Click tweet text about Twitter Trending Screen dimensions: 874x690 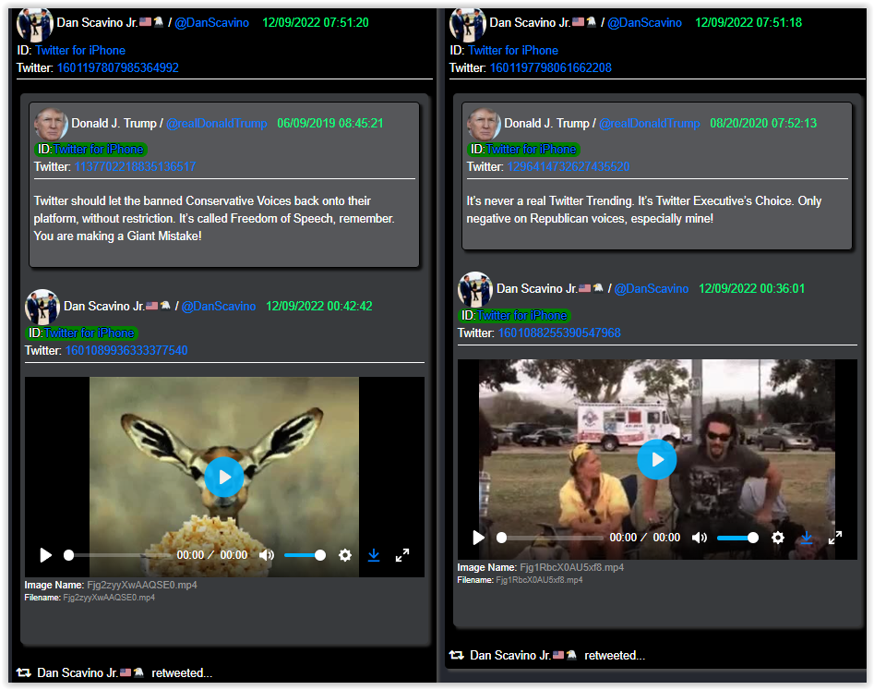[x=644, y=209]
